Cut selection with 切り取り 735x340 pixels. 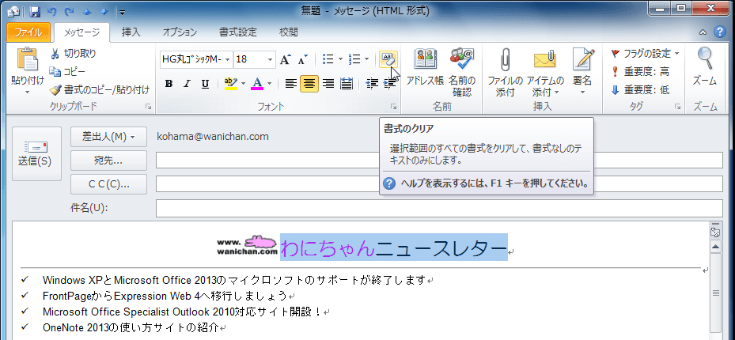tap(73, 54)
